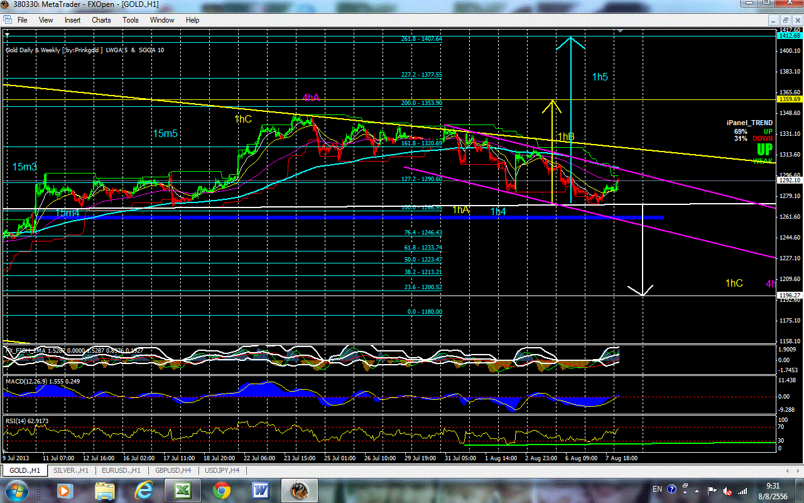This screenshot has width=804, height=503.
Task: Open the Window menu
Action: click(162, 20)
